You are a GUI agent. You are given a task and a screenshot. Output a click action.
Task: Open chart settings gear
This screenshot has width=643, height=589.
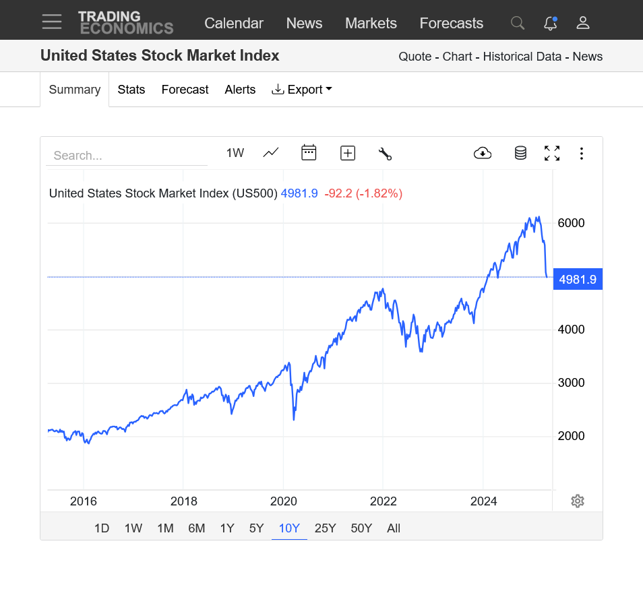tap(577, 501)
